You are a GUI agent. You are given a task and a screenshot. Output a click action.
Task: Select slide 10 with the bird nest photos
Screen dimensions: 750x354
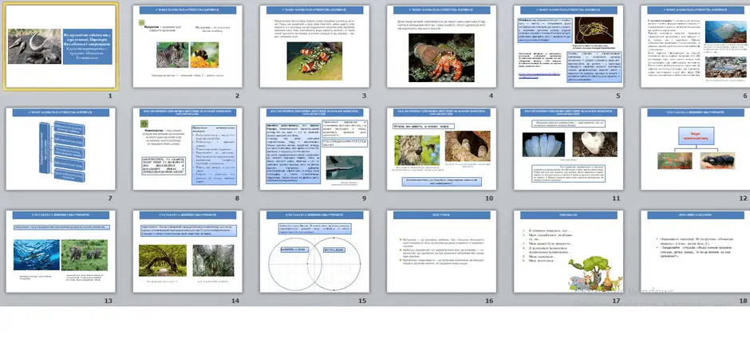pyautogui.click(x=441, y=149)
